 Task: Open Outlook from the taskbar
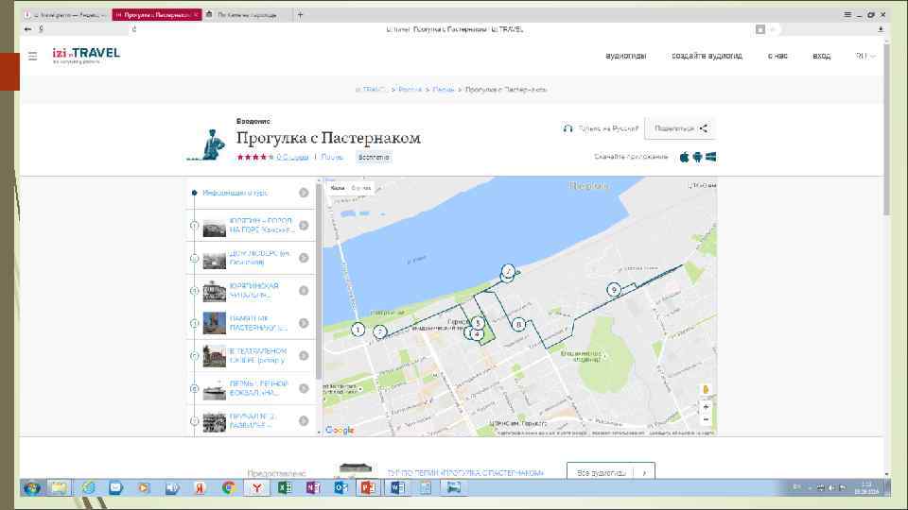pos(340,488)
